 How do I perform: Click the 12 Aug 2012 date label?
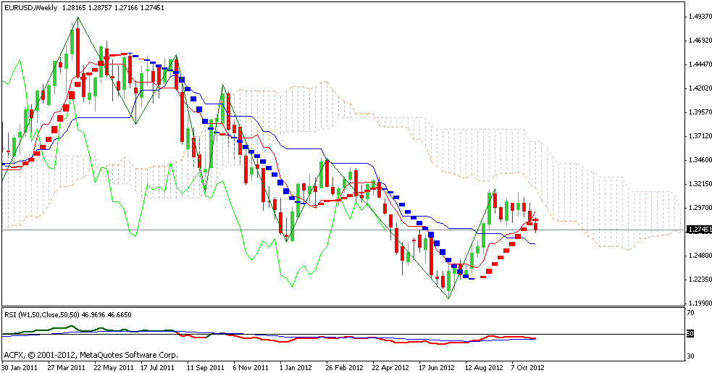(x=484, y=367)
